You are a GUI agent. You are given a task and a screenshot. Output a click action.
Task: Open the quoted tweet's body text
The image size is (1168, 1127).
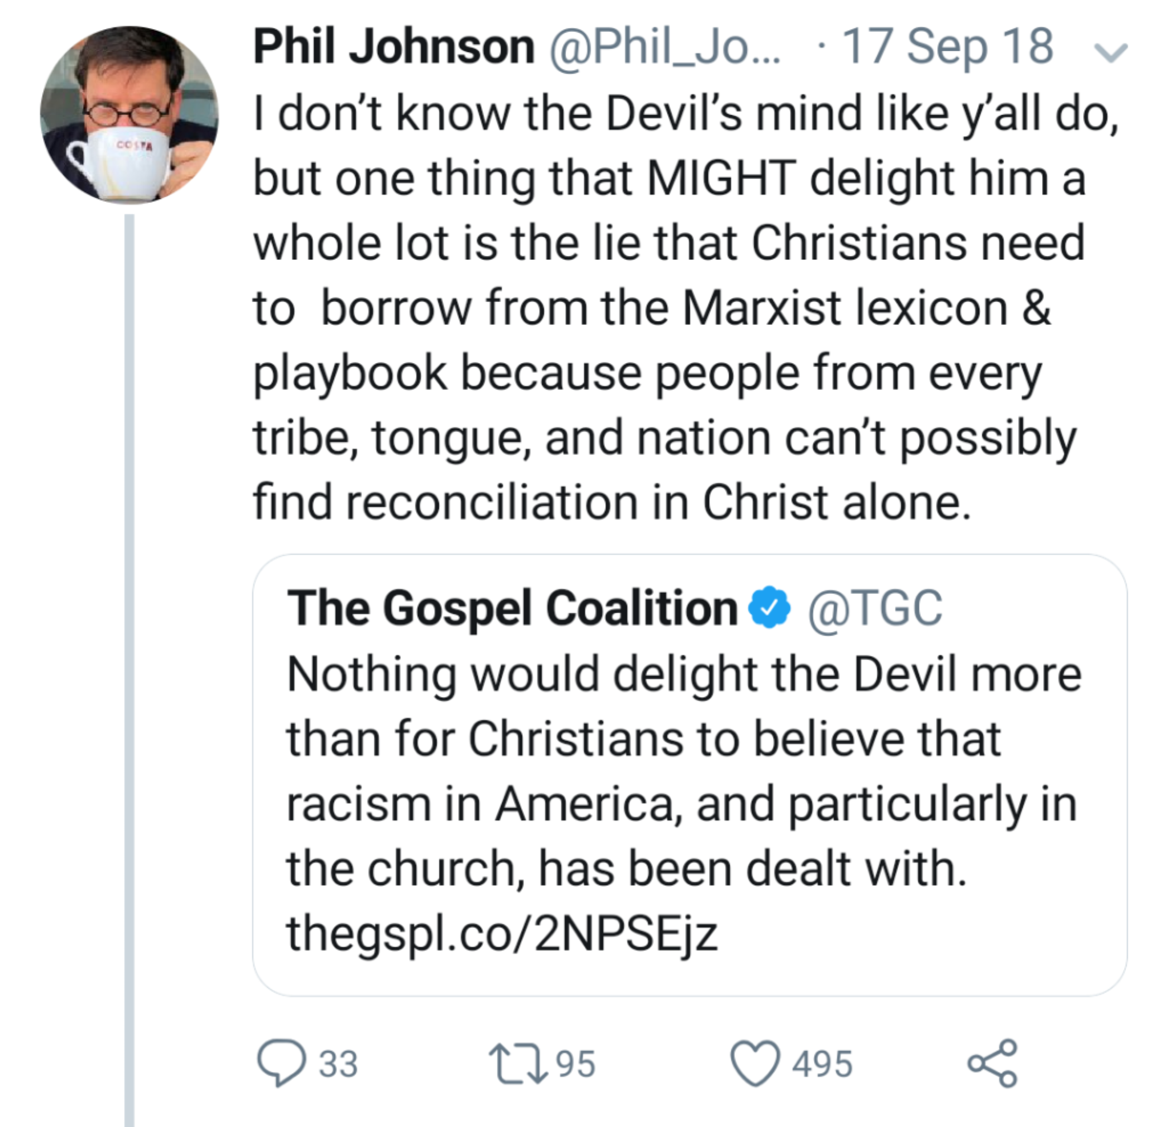point(683,771)
